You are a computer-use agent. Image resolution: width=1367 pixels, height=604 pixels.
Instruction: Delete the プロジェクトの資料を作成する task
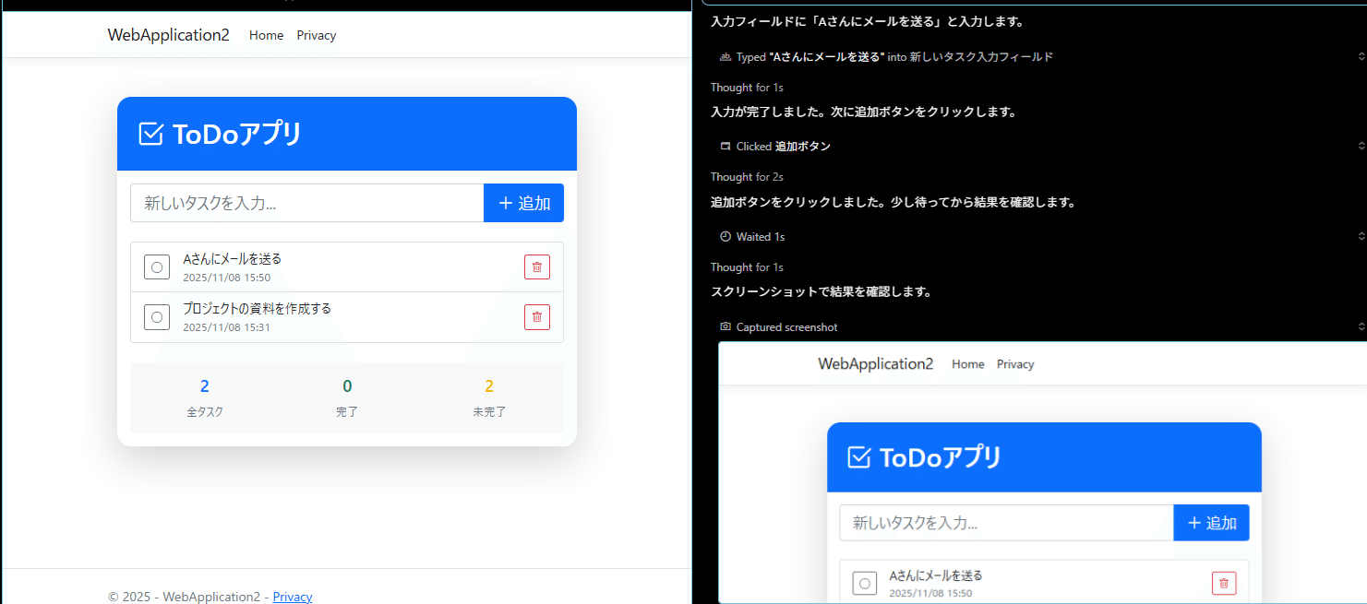(x=537, y=317)
